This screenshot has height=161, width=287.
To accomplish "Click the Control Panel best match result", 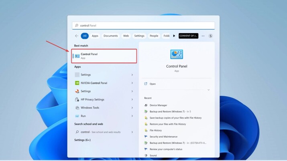I will [x=104, y=56].
